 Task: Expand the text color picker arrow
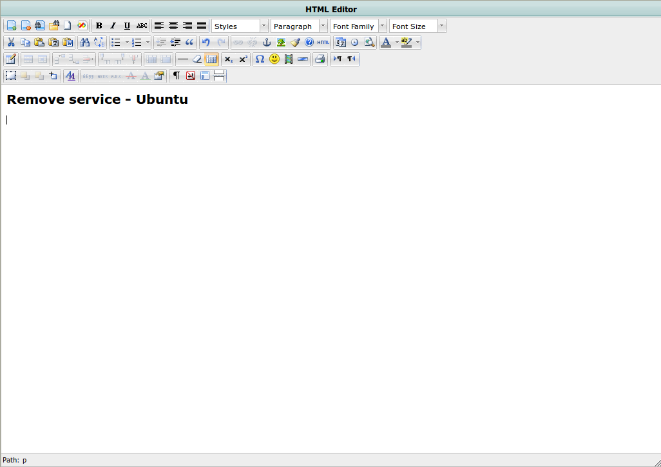397,42
